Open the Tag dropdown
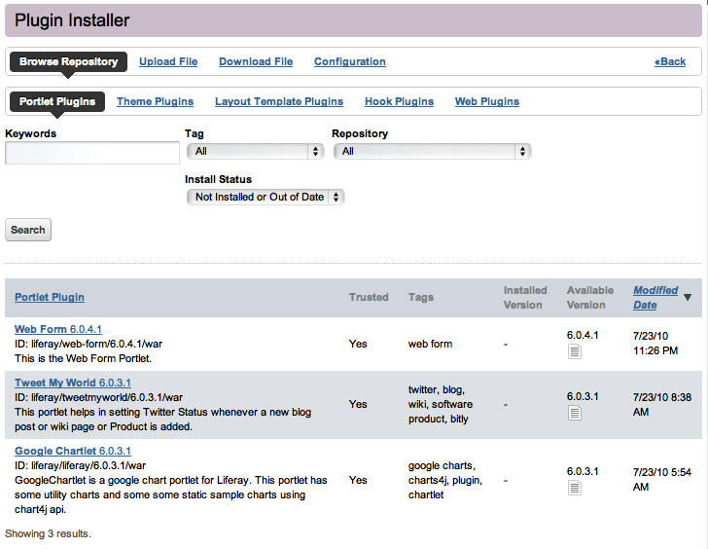 (x=256, y=152)
